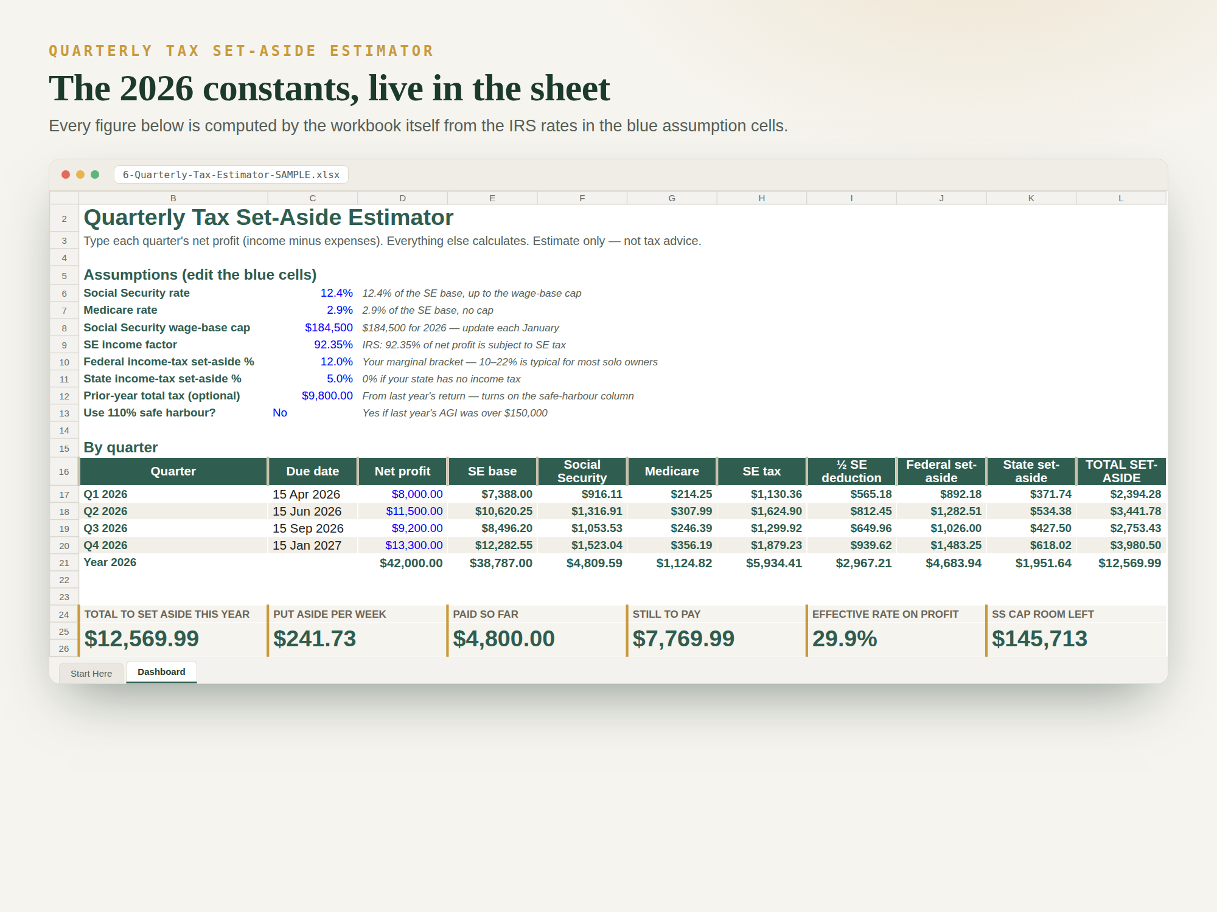Click the 'Quarterly Tax Set-Aside Estimator' sheet title
The image size is (1217, 912).
[x=268, y=218]
